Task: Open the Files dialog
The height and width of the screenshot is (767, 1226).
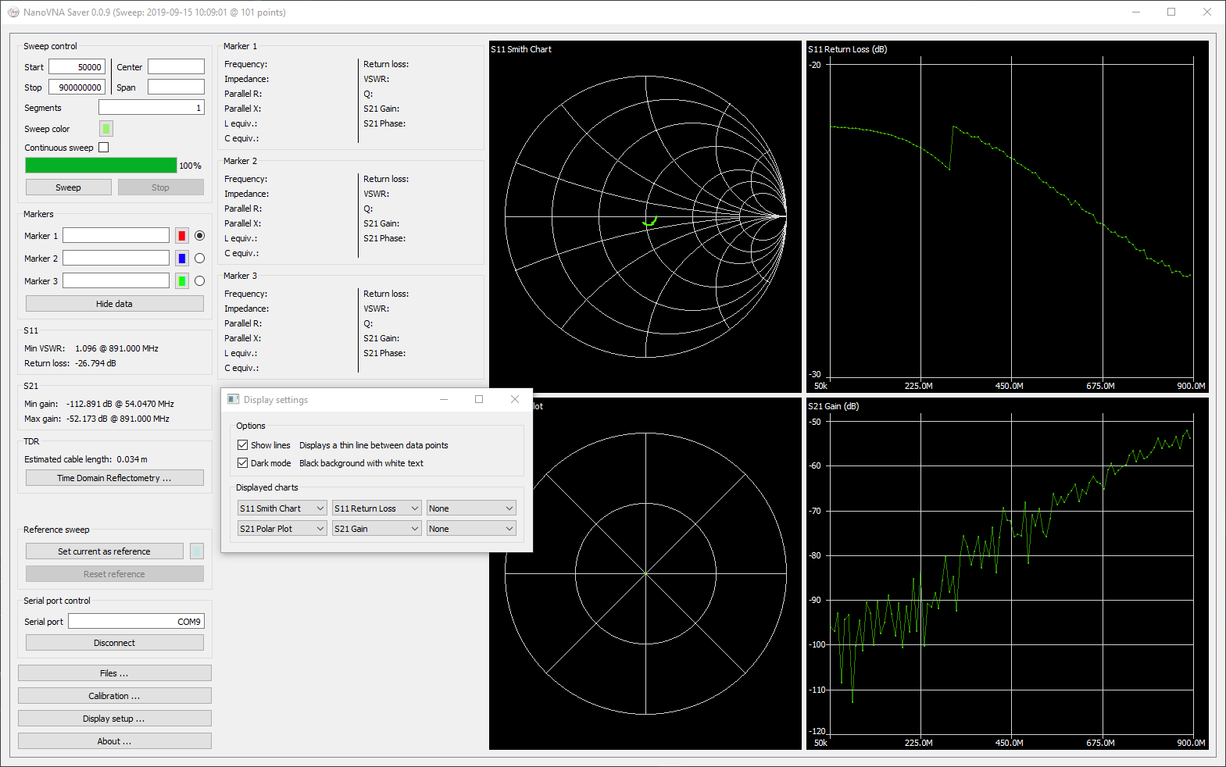Action: tap(114, 673)
